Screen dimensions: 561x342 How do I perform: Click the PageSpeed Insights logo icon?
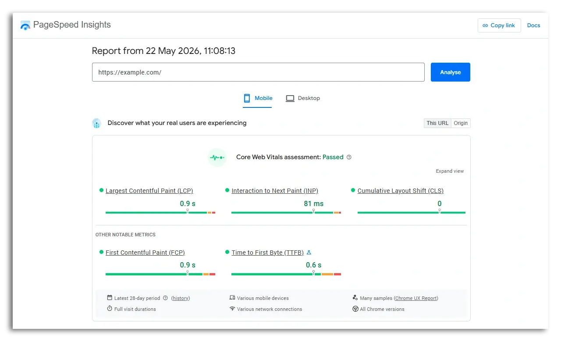25,25
